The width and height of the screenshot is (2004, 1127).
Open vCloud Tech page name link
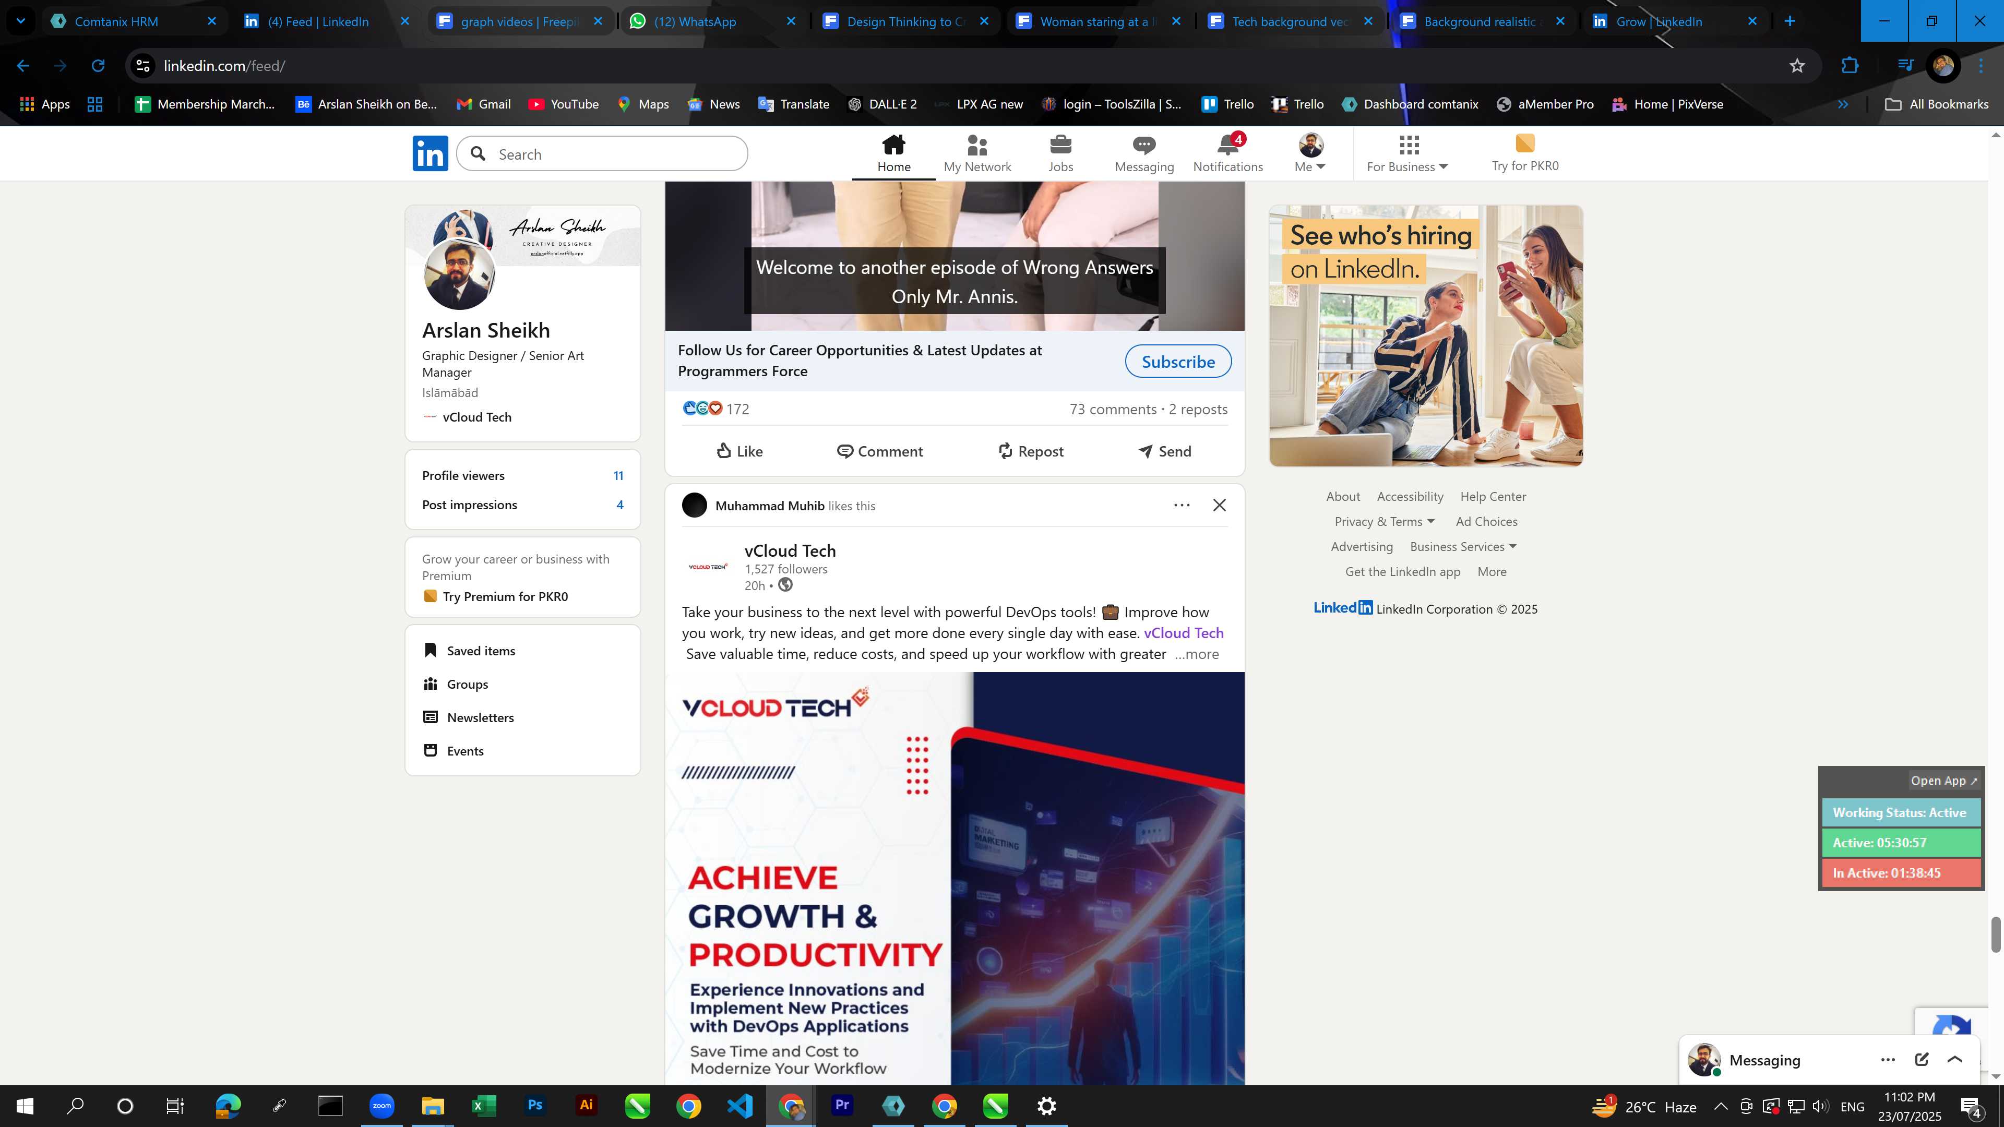click(790, 550)
